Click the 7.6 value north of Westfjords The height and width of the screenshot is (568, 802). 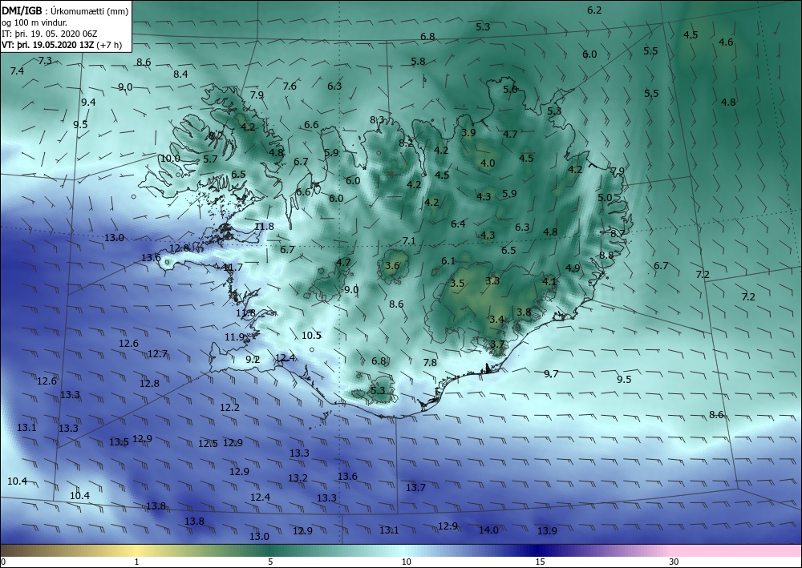[290, 86]
